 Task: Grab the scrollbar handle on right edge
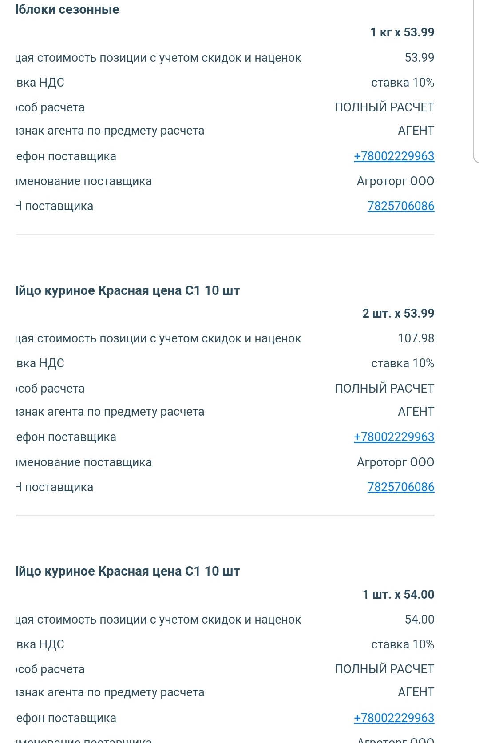coord(475,80)
